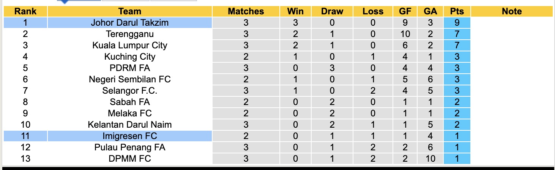Select Negeri Sembilan FC in the table
This screenshot has height=170, width=555.
click(129, 79)
